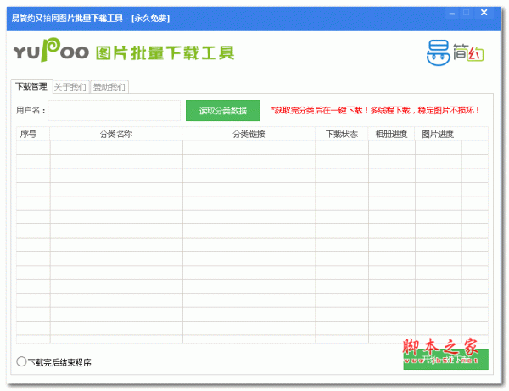Click the Yupoo logo in the header

53,52
